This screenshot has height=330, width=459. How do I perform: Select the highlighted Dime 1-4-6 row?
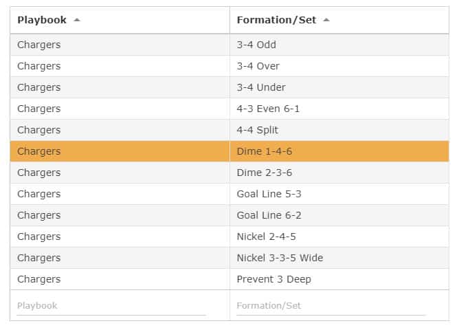pyautogui.click(x=229, y=151)
